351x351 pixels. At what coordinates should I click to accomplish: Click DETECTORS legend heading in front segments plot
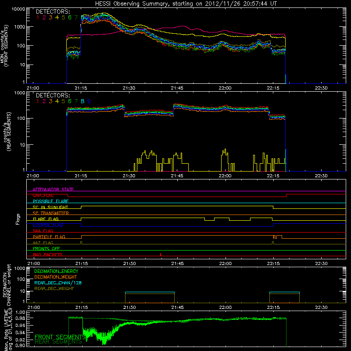tap(53, 12)
